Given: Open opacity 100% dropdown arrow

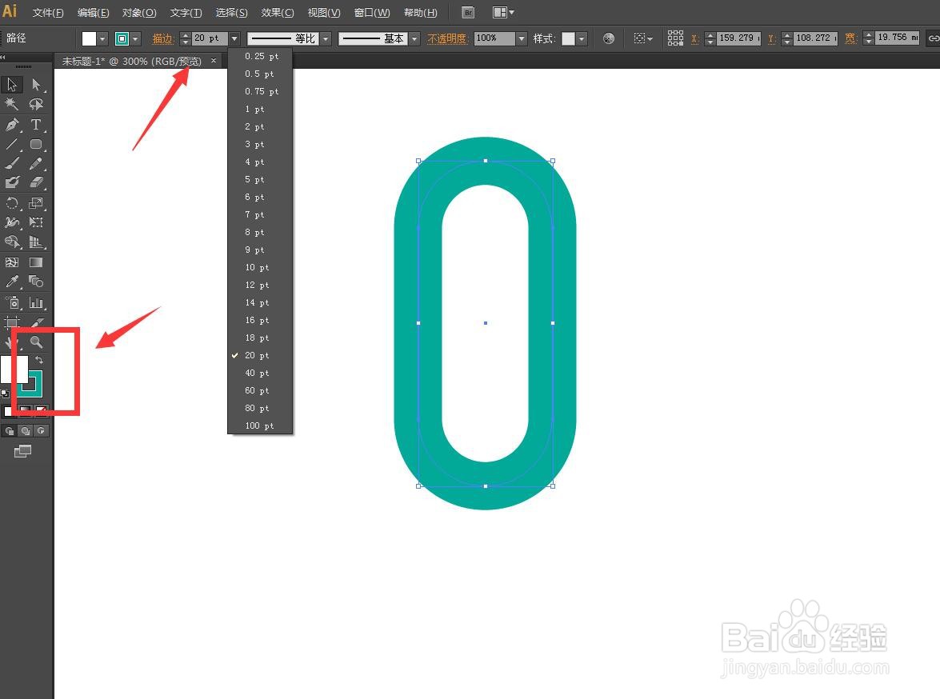Looking at the screenshot, I should click(522, 39).
